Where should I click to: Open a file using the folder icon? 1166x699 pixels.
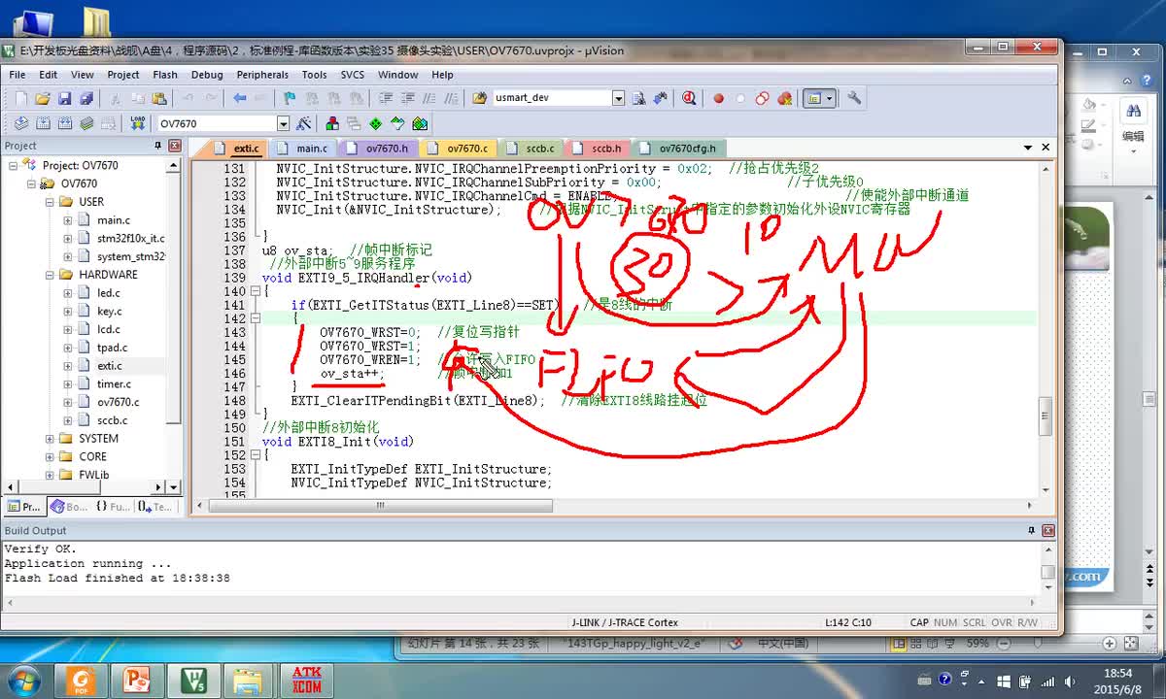coord(43,98)
